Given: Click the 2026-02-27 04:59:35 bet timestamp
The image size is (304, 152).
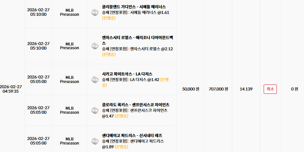Looking at the screenshot, I should pyautogui.click(x=11, y=89).
